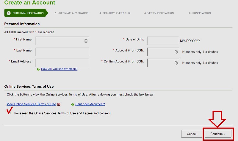This screenshot has width=238, height=141.
Task: Select the Personal Information step tab
Action: point(26,13)
